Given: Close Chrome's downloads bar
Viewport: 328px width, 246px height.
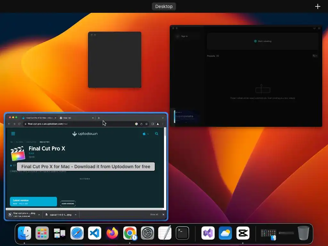Looking at the screenshot, I should click(x=163, y=214).
